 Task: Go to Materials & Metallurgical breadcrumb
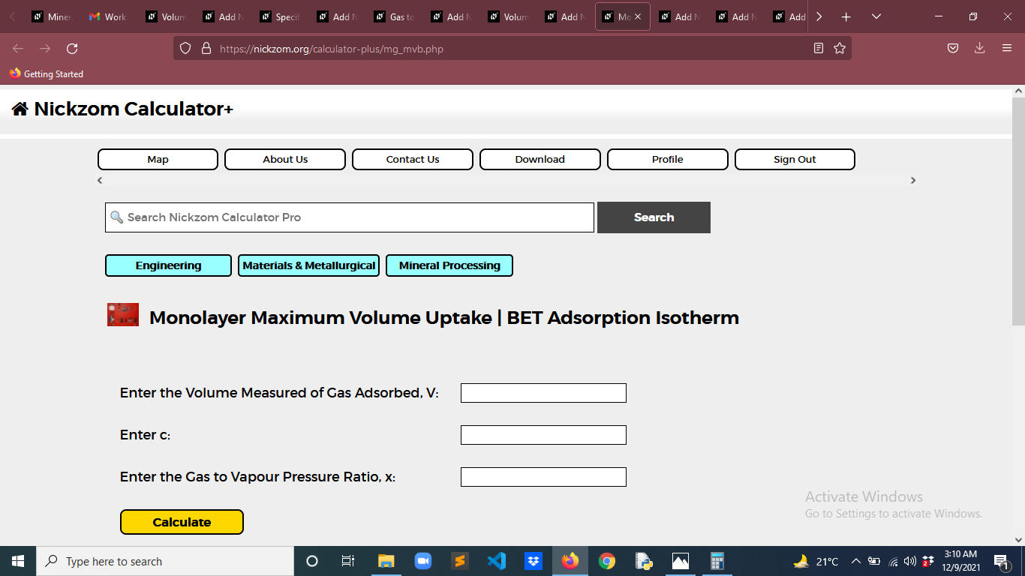click(308, 265)
